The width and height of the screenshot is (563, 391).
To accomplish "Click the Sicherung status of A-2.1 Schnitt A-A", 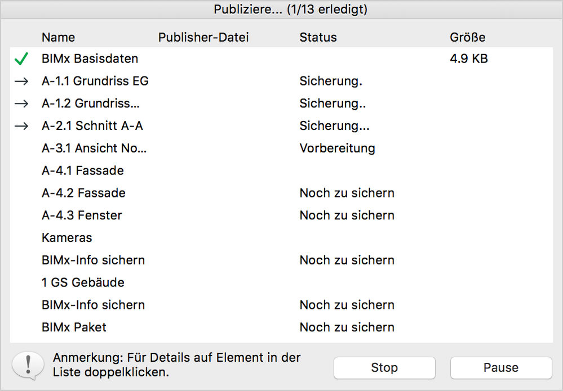I will pyautogui.click(x=334, y=126).
